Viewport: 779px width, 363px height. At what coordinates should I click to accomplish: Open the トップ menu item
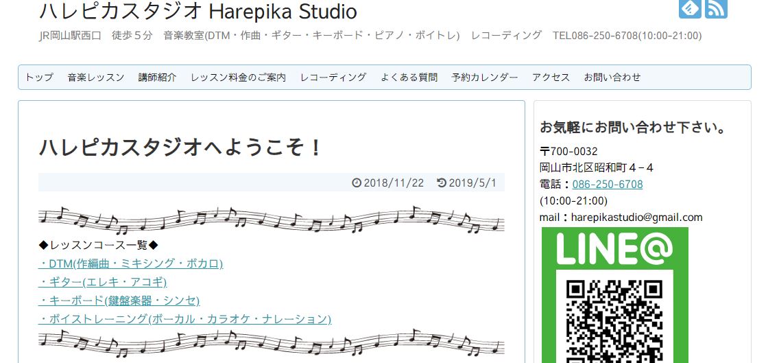pyautogui.click(x=39, y=78)
